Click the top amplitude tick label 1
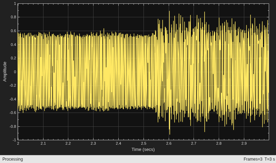The height and width of the screenshot is (163, 276). click(15, 3)
